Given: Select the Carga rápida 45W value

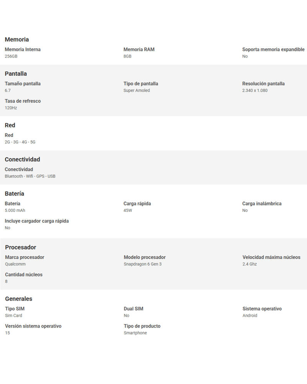Looking at the screenshot, I should tap(128, 210).
